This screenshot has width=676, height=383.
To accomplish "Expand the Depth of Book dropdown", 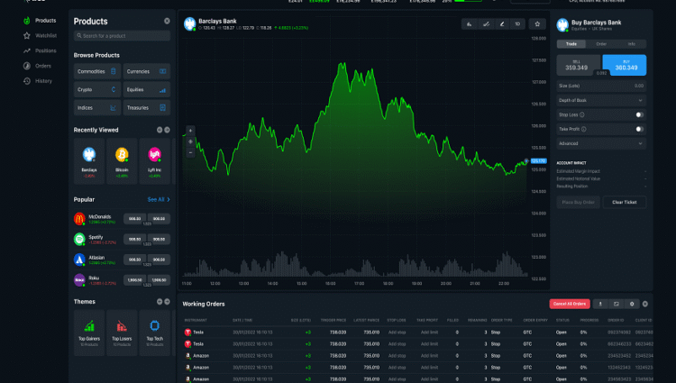I will 601,100.
